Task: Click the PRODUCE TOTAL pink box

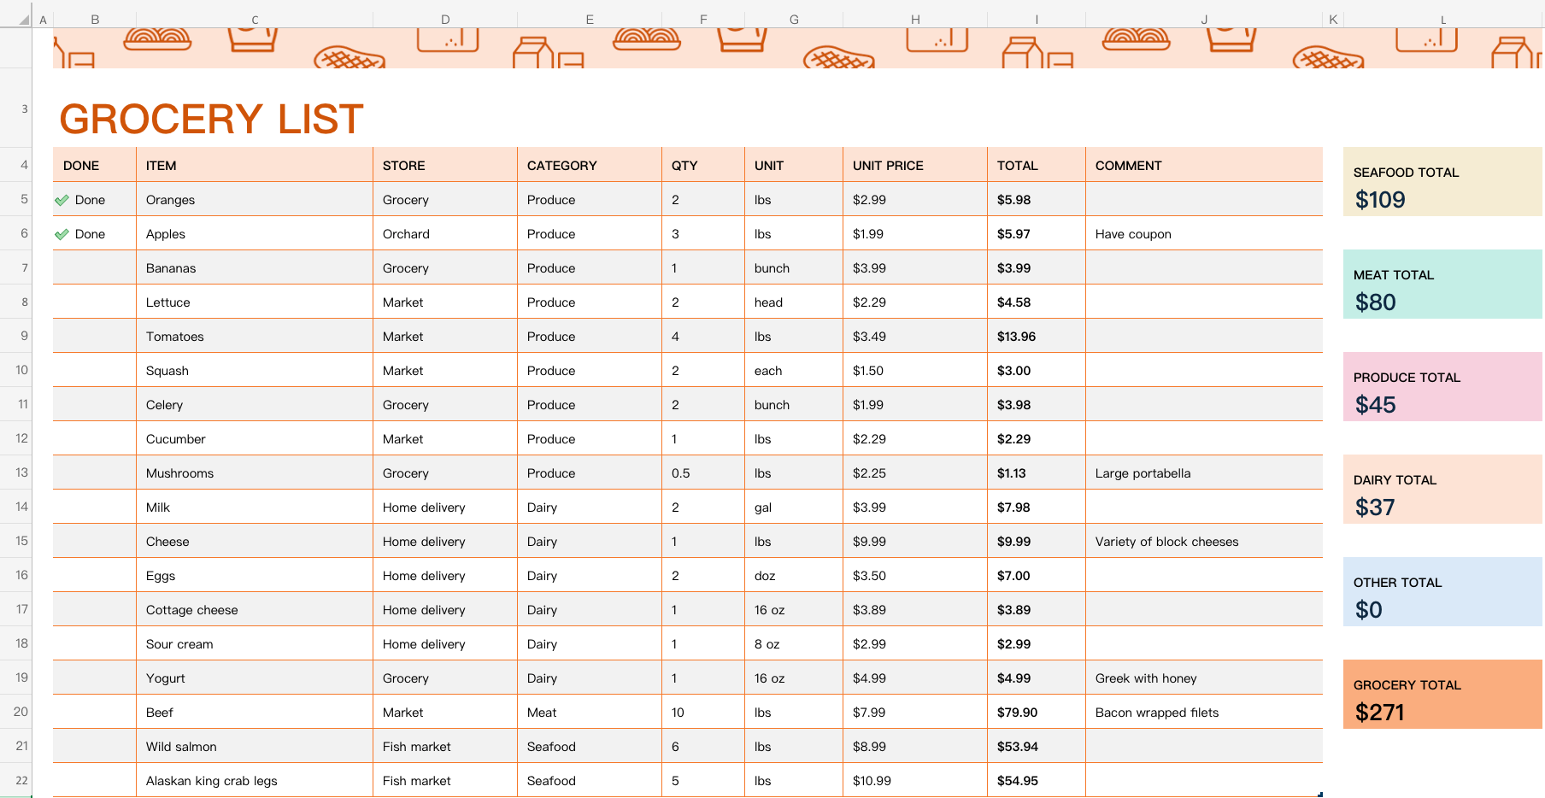Action: click(x=1442, y=386)
